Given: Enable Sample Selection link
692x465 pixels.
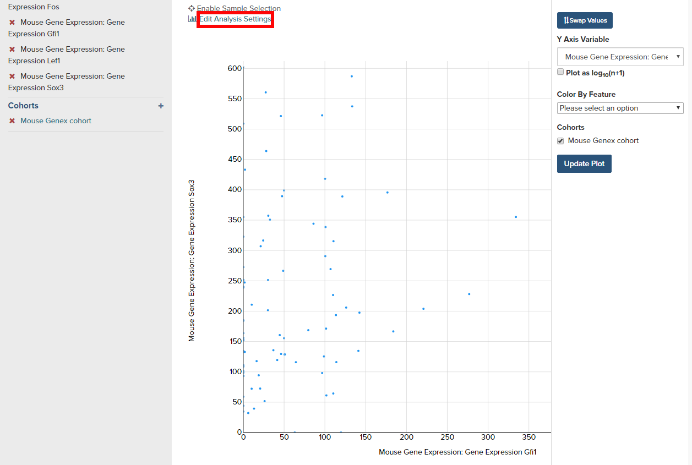Looking at the screenshot, I should click(239, 8).
